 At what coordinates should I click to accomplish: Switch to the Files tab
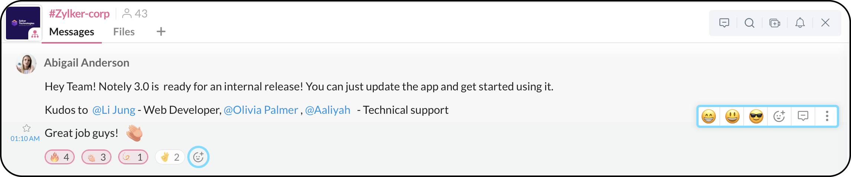124,32
